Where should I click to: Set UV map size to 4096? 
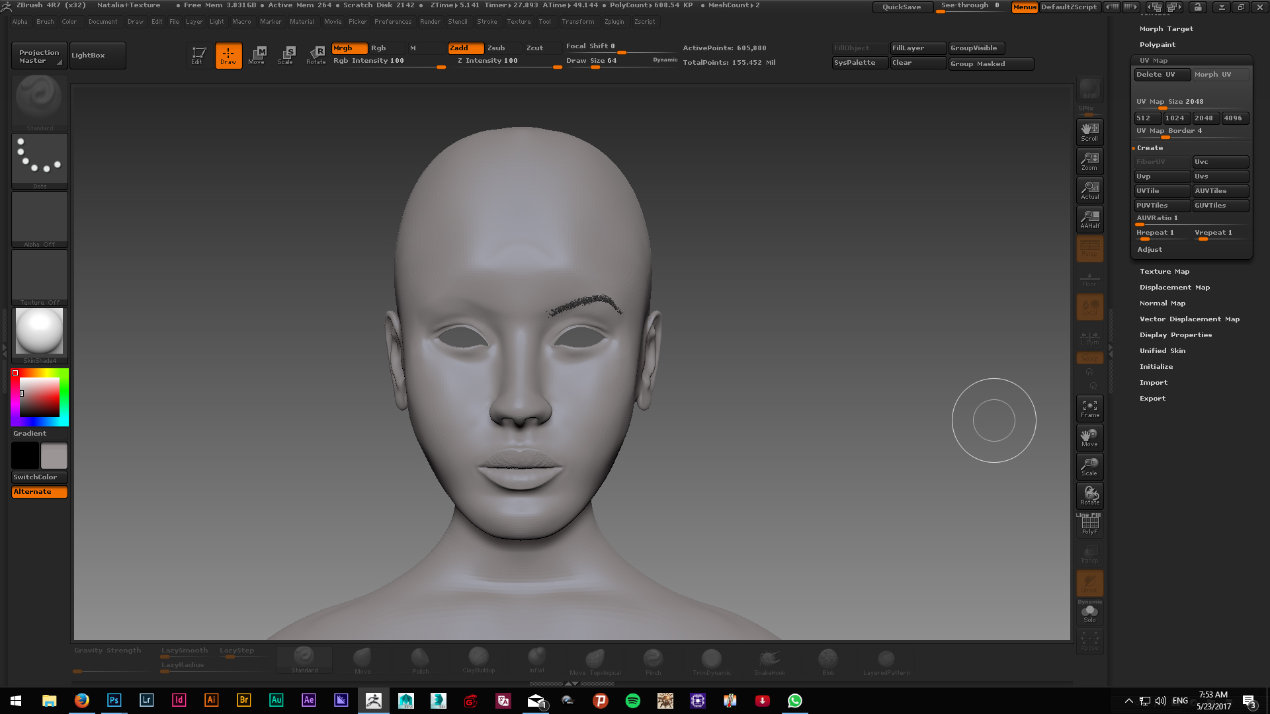pos(1234,118)
